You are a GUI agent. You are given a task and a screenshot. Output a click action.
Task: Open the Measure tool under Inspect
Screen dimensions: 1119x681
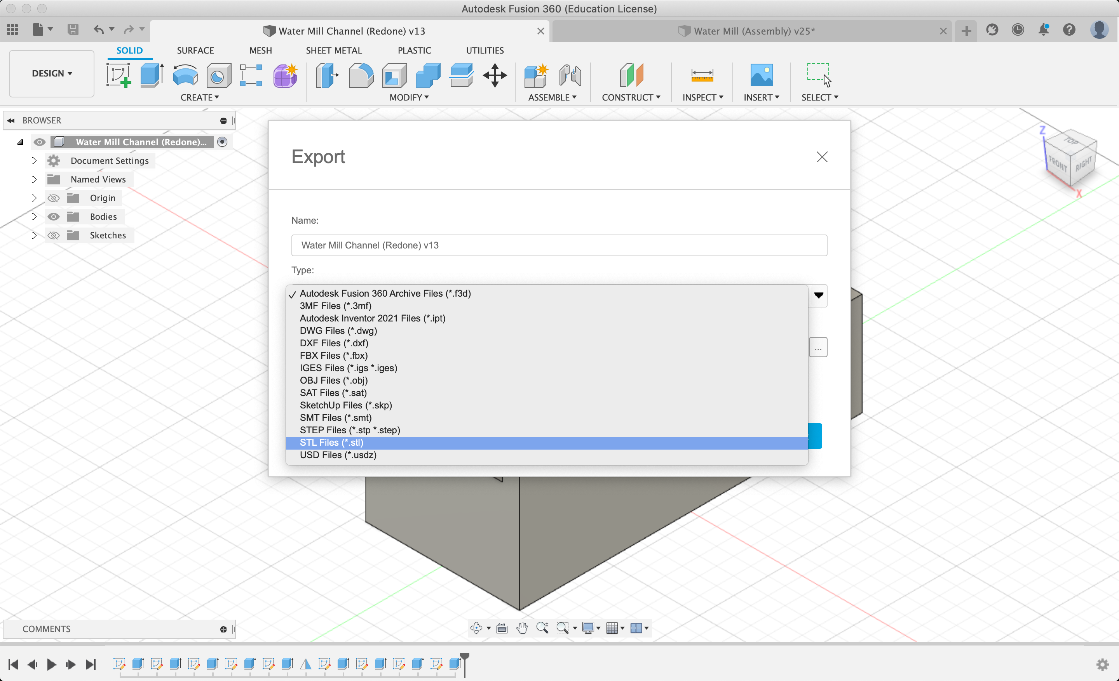[702, 75]
